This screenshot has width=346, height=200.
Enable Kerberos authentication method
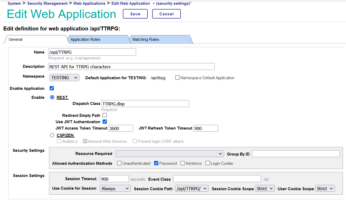click(x=182, y=163)
